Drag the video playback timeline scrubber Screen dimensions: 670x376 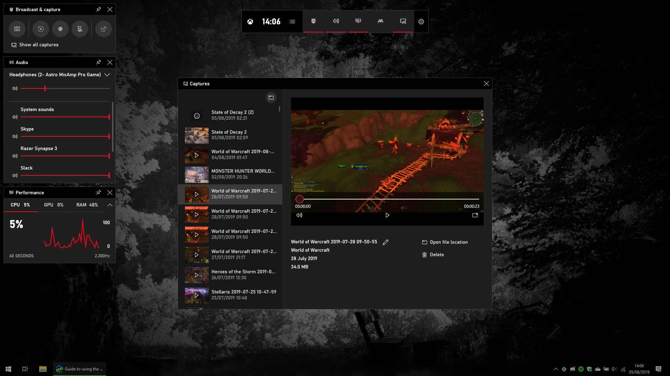coord(299,198)
